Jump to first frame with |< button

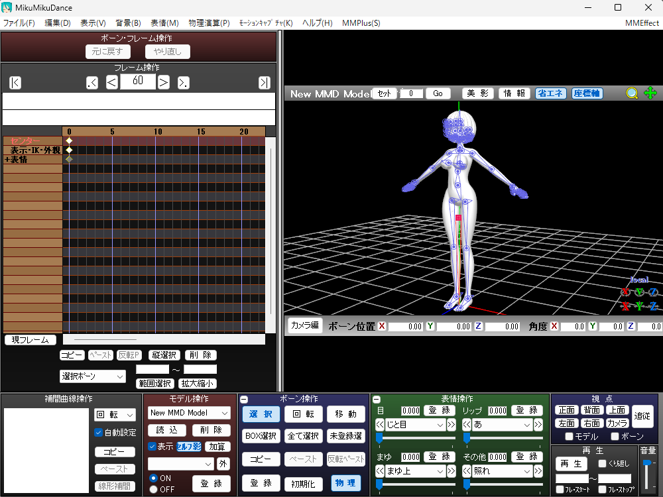click(x=15, y=82)
